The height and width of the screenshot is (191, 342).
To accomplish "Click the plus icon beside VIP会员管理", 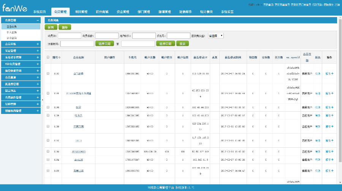I will coord(38,64).
